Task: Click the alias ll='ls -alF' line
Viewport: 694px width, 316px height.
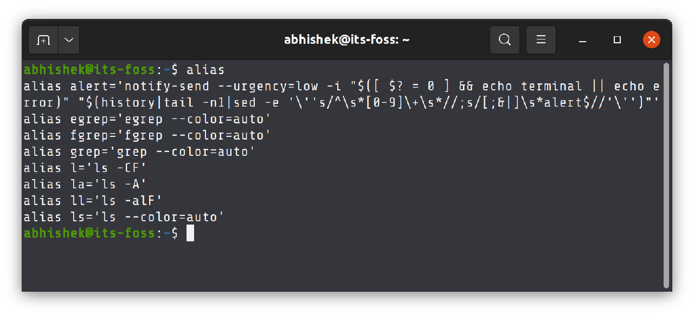Action: click(x=93, y=201)
